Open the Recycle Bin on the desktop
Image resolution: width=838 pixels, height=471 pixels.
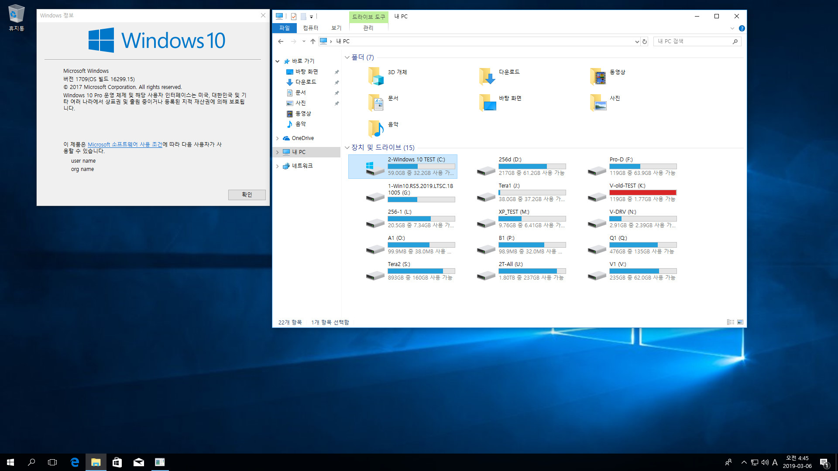(17, 18)
